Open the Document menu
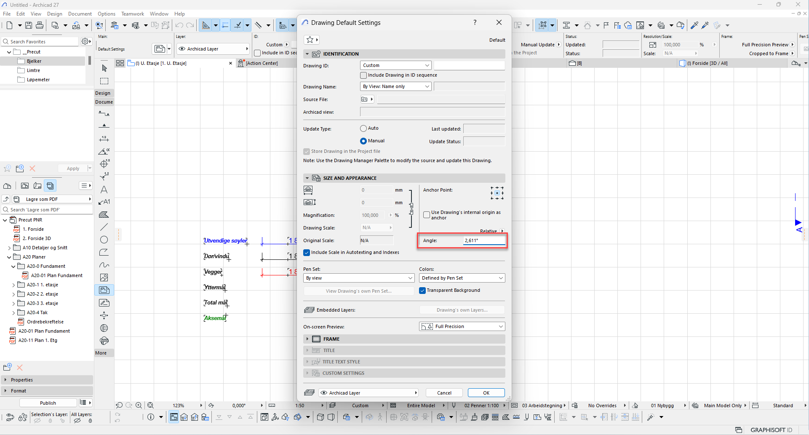This screenshot has height=435, width=809. coord(80,14)
